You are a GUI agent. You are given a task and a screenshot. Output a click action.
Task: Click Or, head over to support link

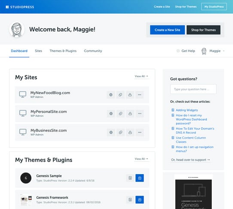point(190,160)
